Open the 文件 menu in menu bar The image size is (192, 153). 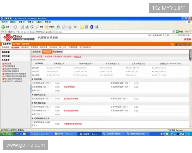click(3, 22)
